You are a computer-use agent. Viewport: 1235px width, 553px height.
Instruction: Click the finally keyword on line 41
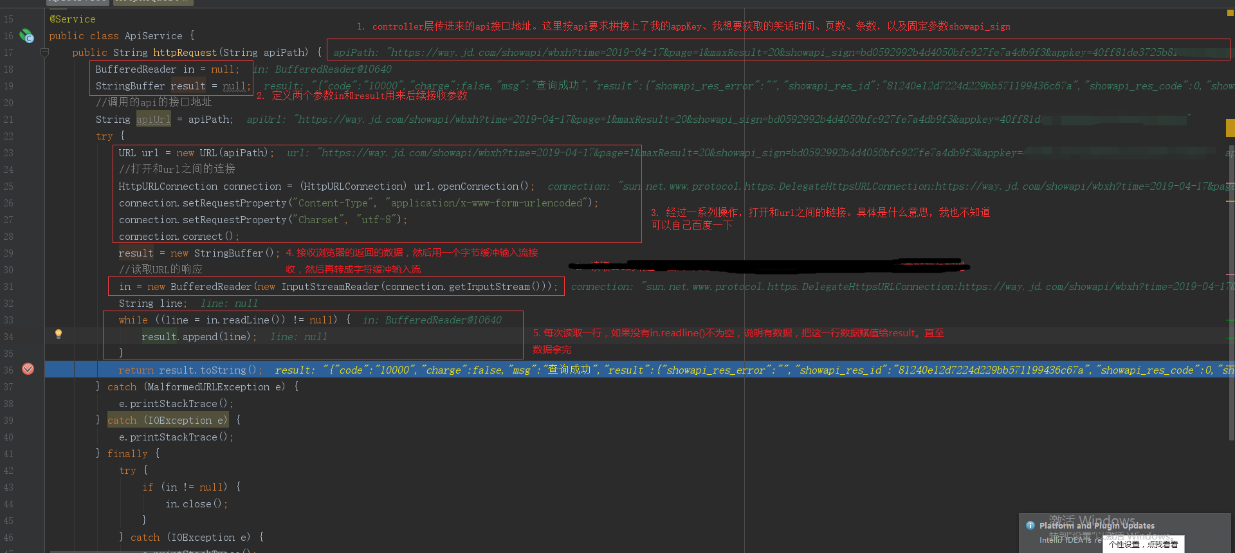point(127,454)
